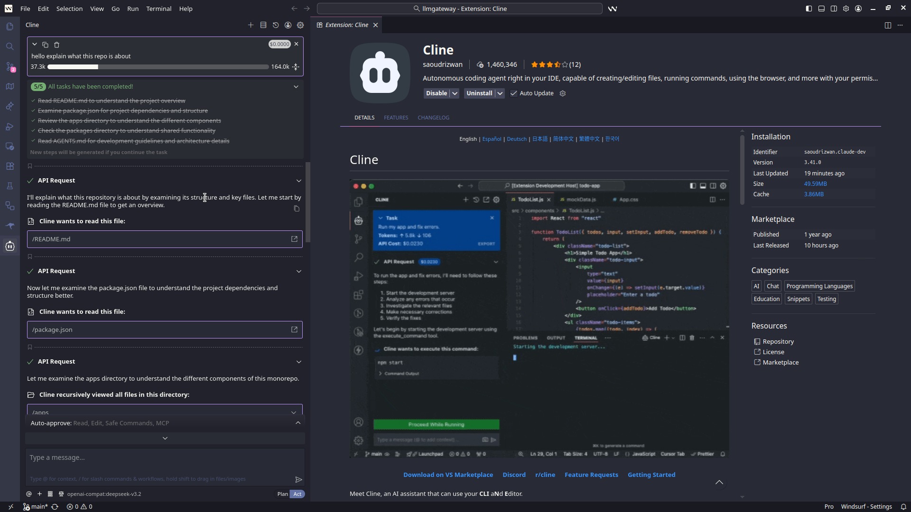Screen dimensions: 911x512
Task: Open Cline account icon
Action: [288, 25]
